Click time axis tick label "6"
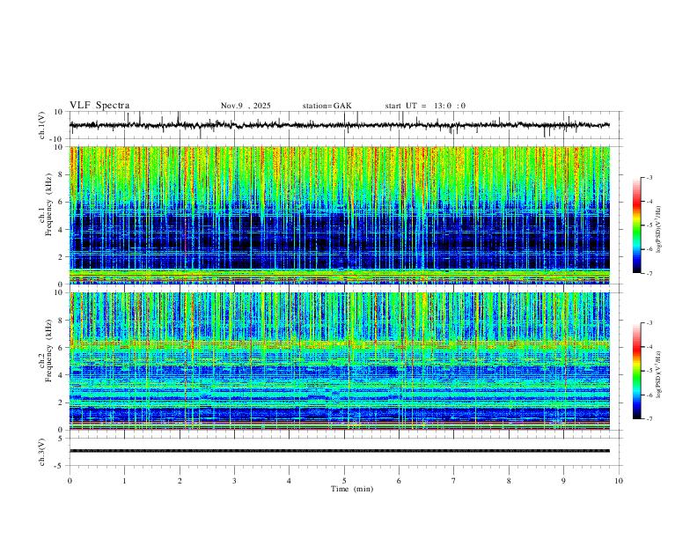 tap(399, 481)
